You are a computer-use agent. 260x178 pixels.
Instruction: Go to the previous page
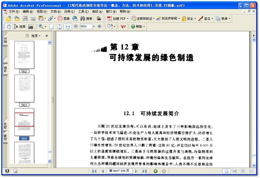(x=102, y=171)
